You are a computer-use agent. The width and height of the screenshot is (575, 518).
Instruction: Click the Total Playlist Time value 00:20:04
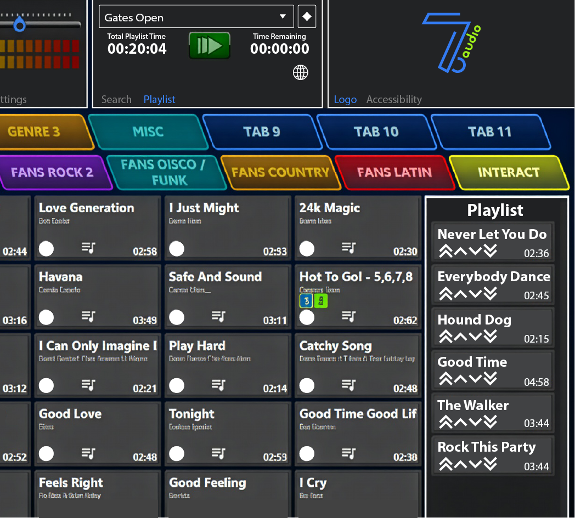click(137, 49)
